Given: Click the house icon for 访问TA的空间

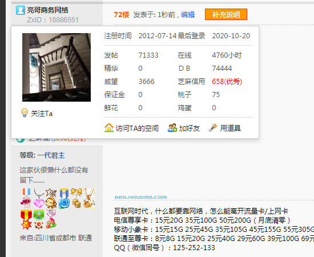Looking at the screenshot, I should (x=109, y=127).
